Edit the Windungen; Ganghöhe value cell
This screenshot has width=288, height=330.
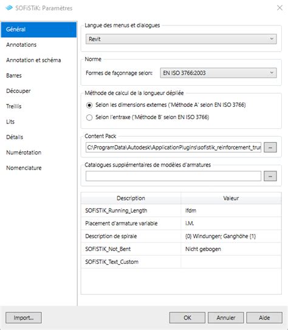click(x=231, y=236)
